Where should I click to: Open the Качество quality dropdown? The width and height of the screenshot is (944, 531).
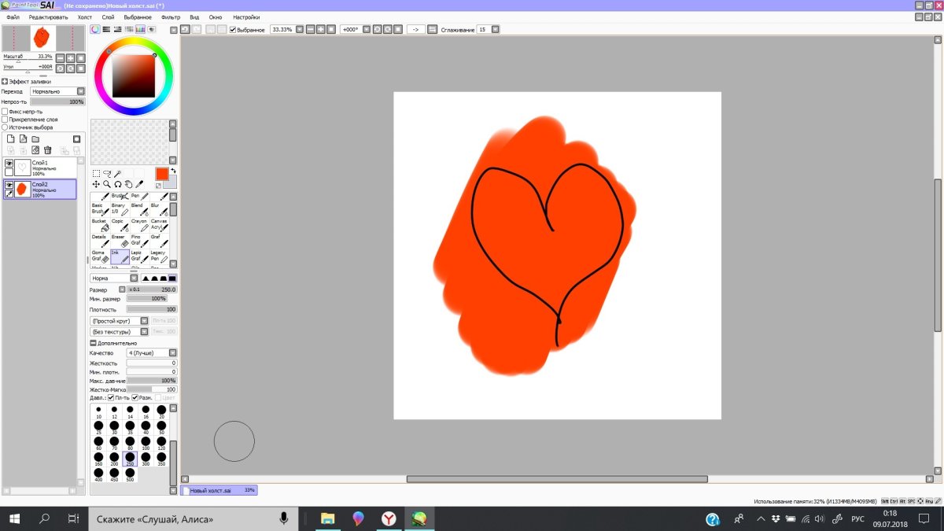[173, 353]
